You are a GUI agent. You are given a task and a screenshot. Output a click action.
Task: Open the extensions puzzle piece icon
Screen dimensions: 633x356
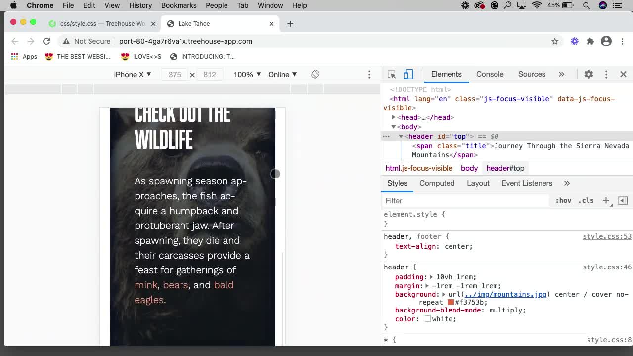pyautogui.click(x=590, y=41)
